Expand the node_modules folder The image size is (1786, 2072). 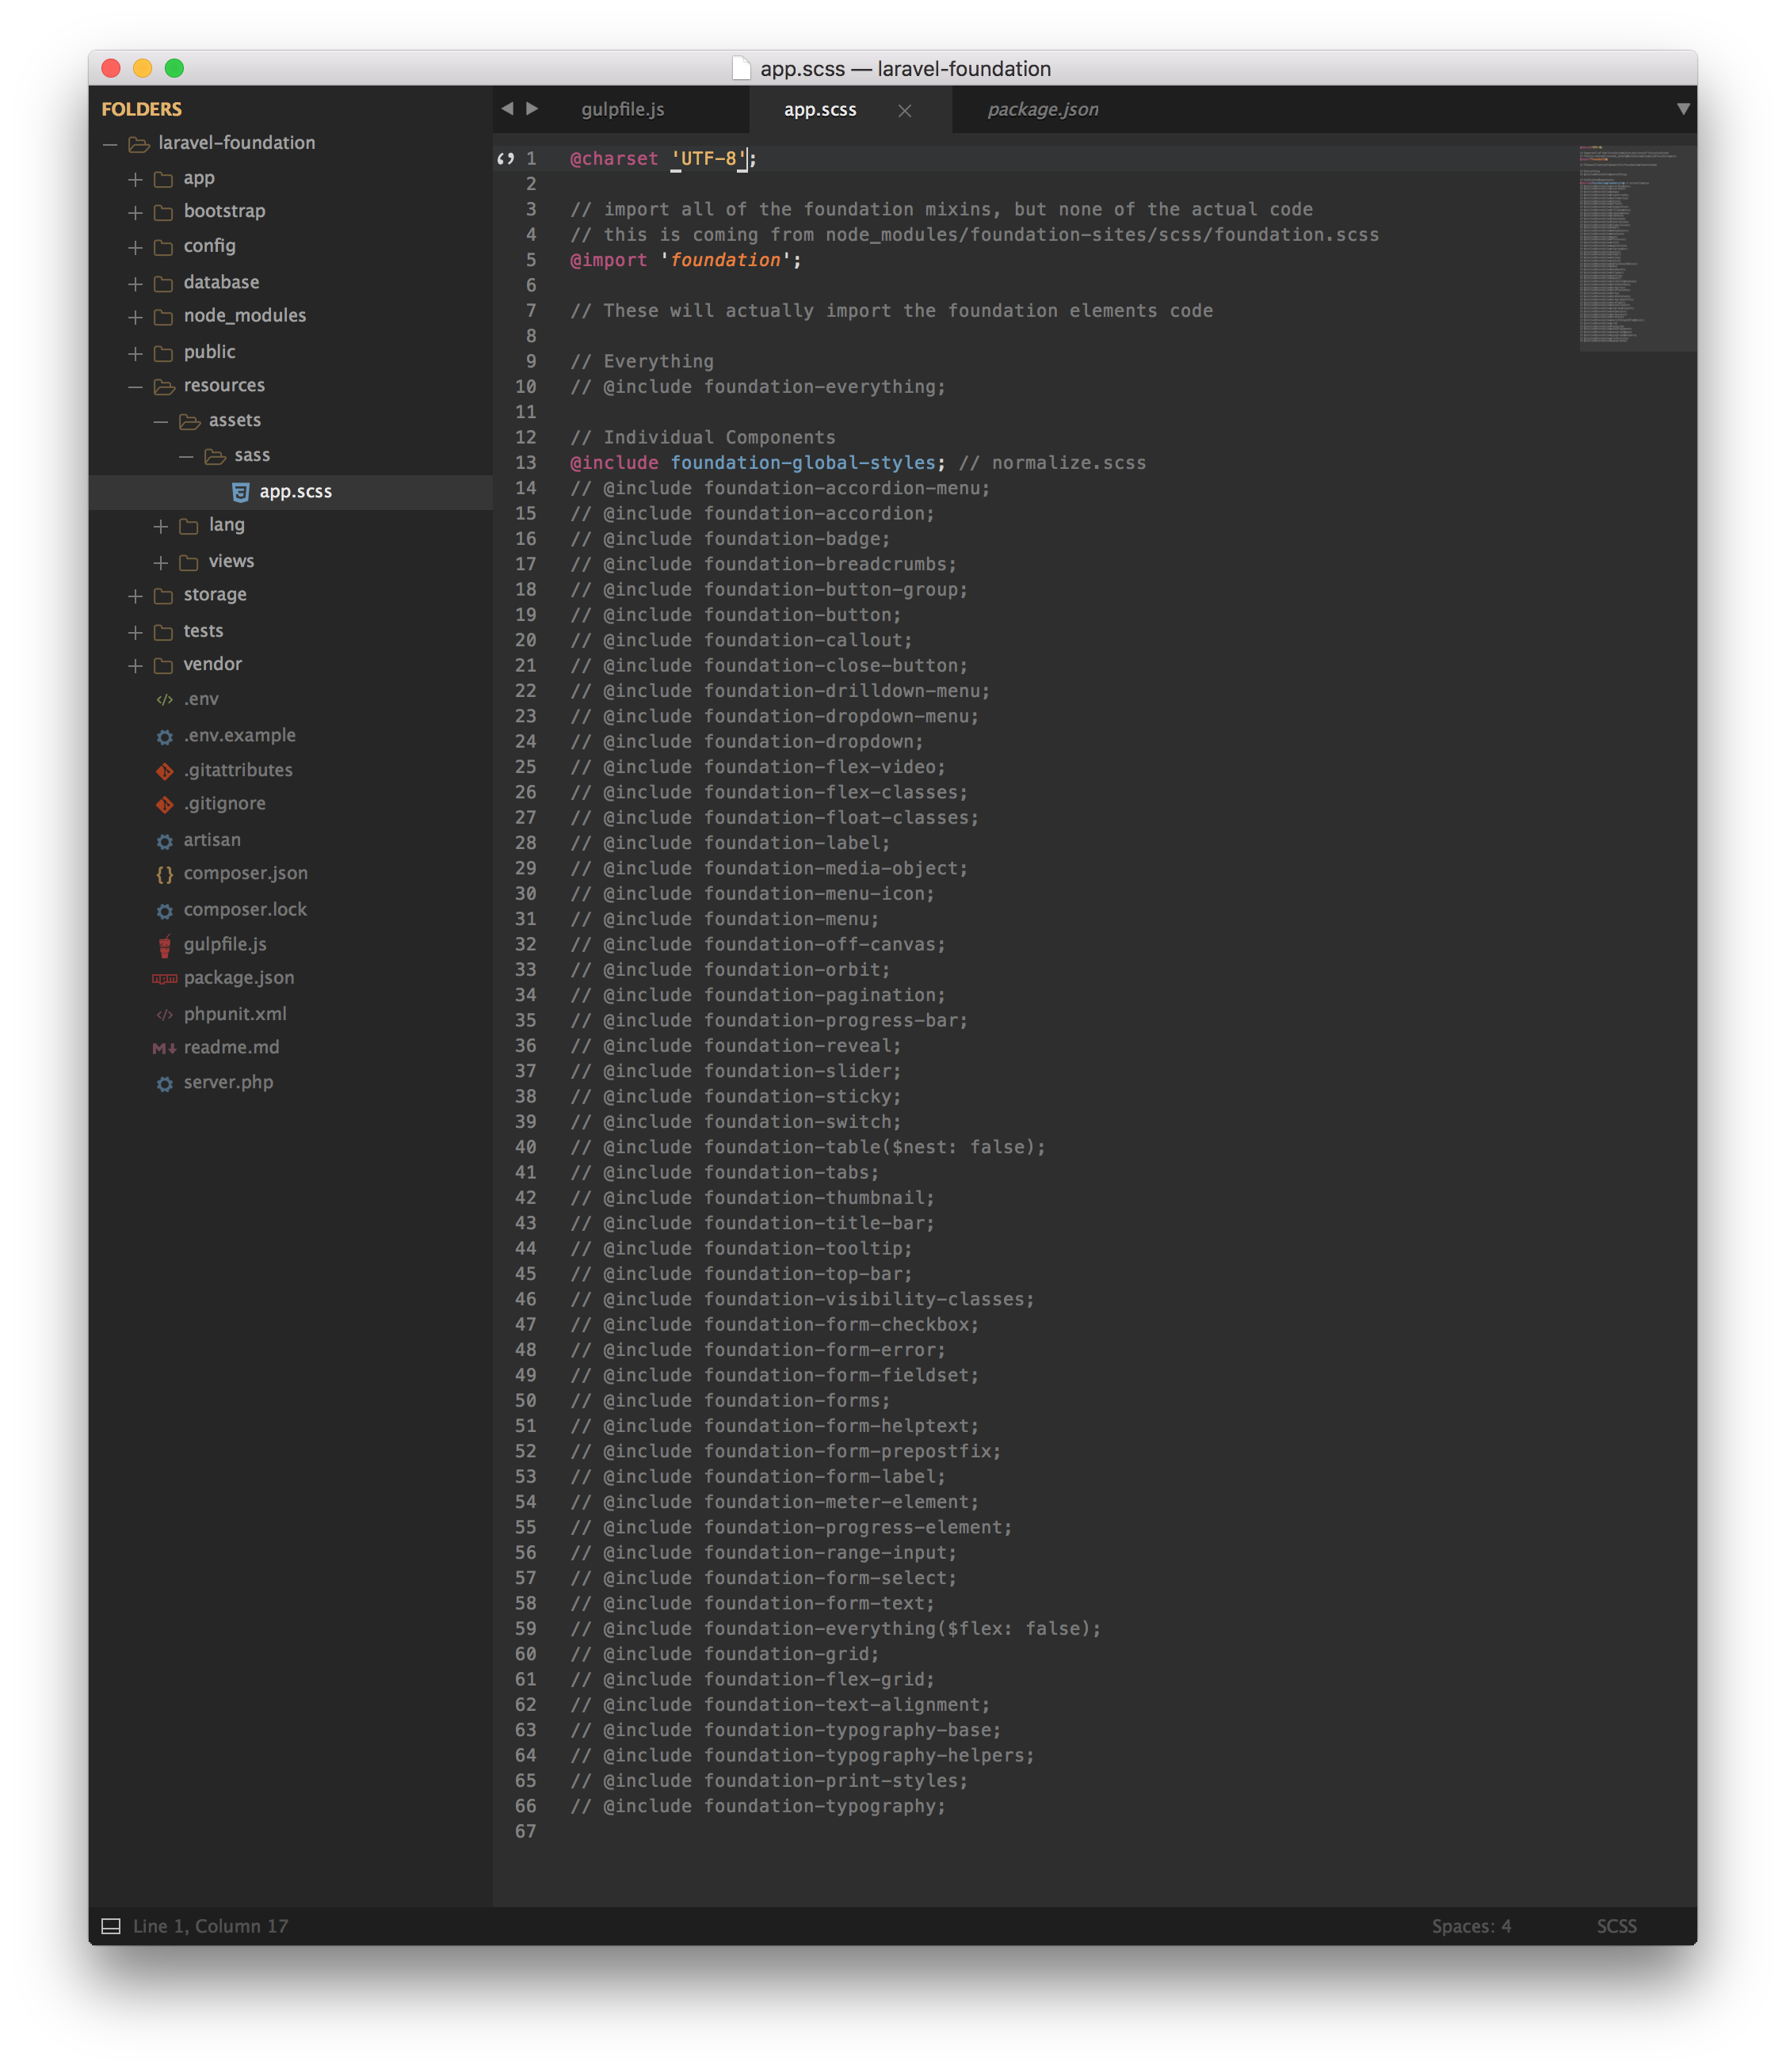135,316
